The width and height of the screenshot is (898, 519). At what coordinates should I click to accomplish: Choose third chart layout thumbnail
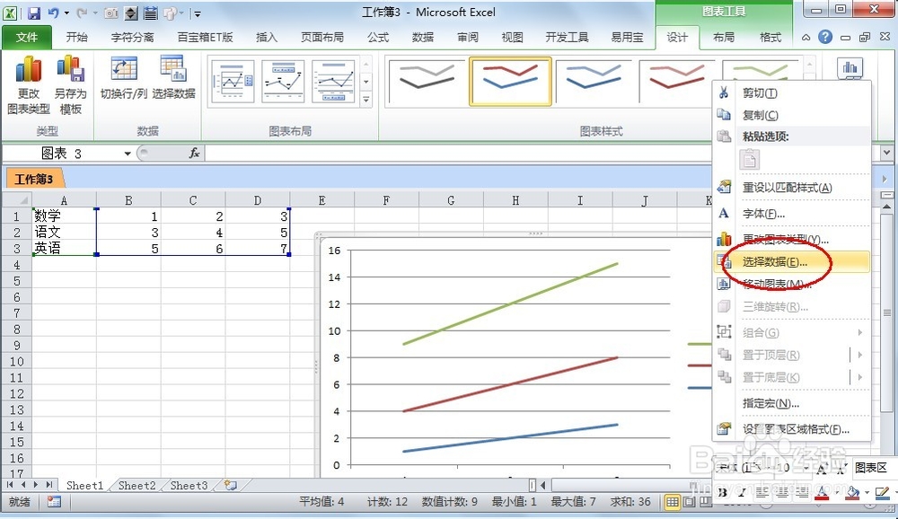pyautogui.click(x=333, y=82)
